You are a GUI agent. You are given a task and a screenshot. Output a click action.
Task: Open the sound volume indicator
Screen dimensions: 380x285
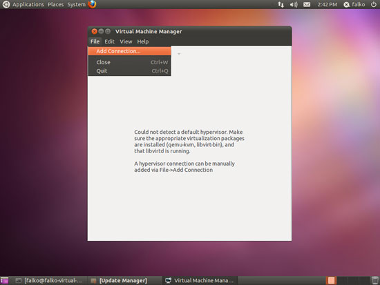[x=294, y=4]
